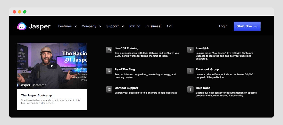Go to the Pricing page
This screenshot has height=125, width=283.
click(x=135, y=26)
